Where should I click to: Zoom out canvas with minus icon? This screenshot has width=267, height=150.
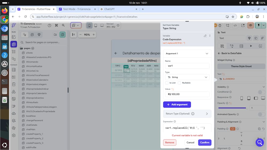pos(81,35)
